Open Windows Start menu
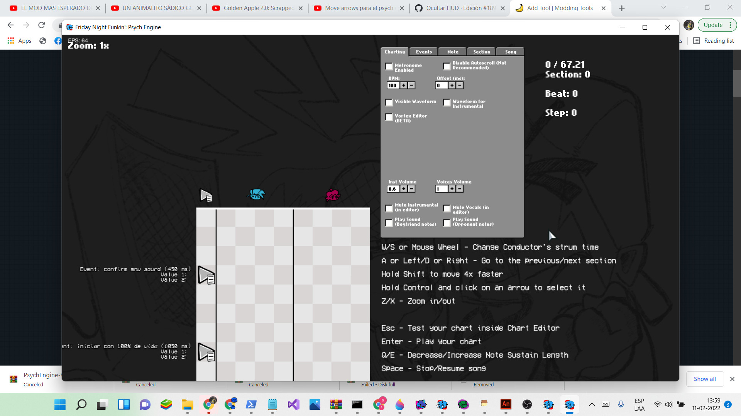This screenshot has width=741, height=416. [x=60, y=404]
